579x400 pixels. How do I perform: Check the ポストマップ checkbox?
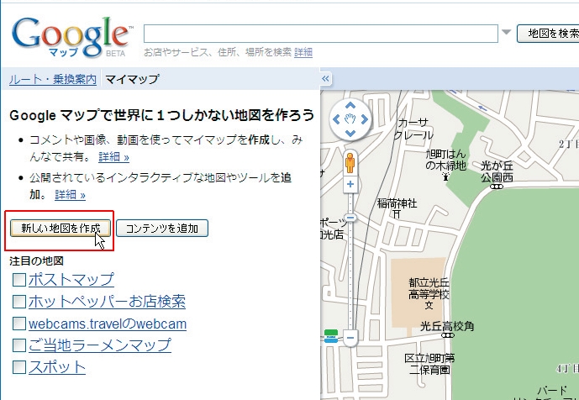pos(19,280)
